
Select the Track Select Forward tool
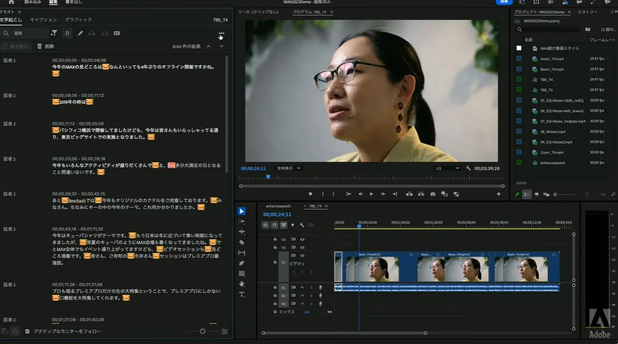242,222
